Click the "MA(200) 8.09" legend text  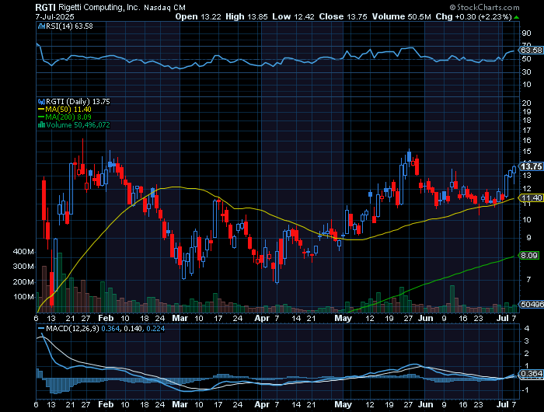tap(68, 117)
